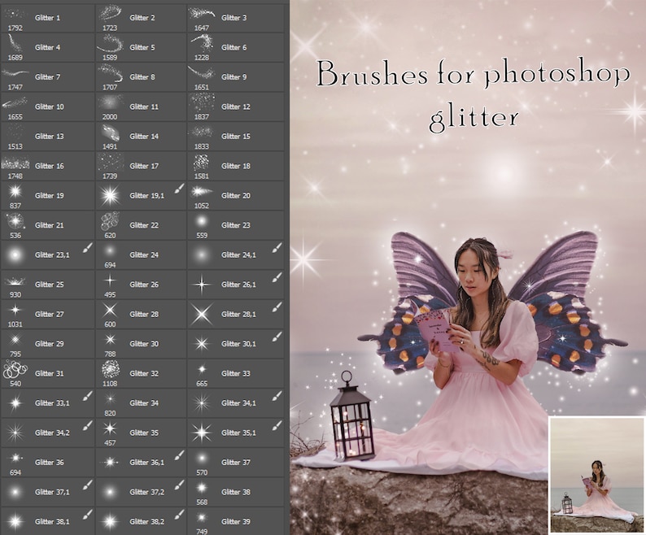The image size is (646, 535).
Task: Pick the Glitter 16 brush
Action: tap(47, 166)
